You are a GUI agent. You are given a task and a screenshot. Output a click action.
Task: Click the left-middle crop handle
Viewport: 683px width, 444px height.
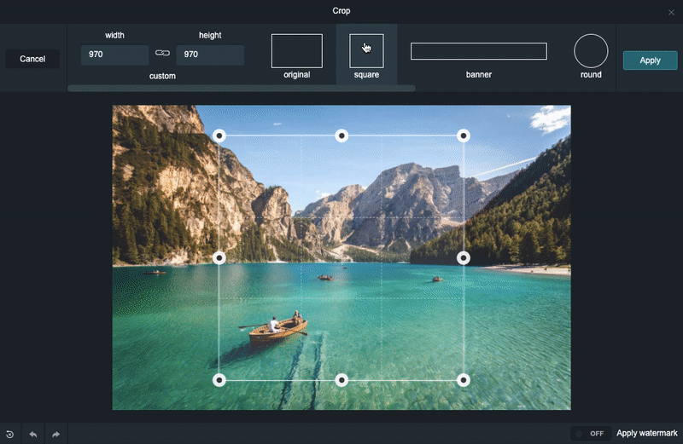point(219,258)
